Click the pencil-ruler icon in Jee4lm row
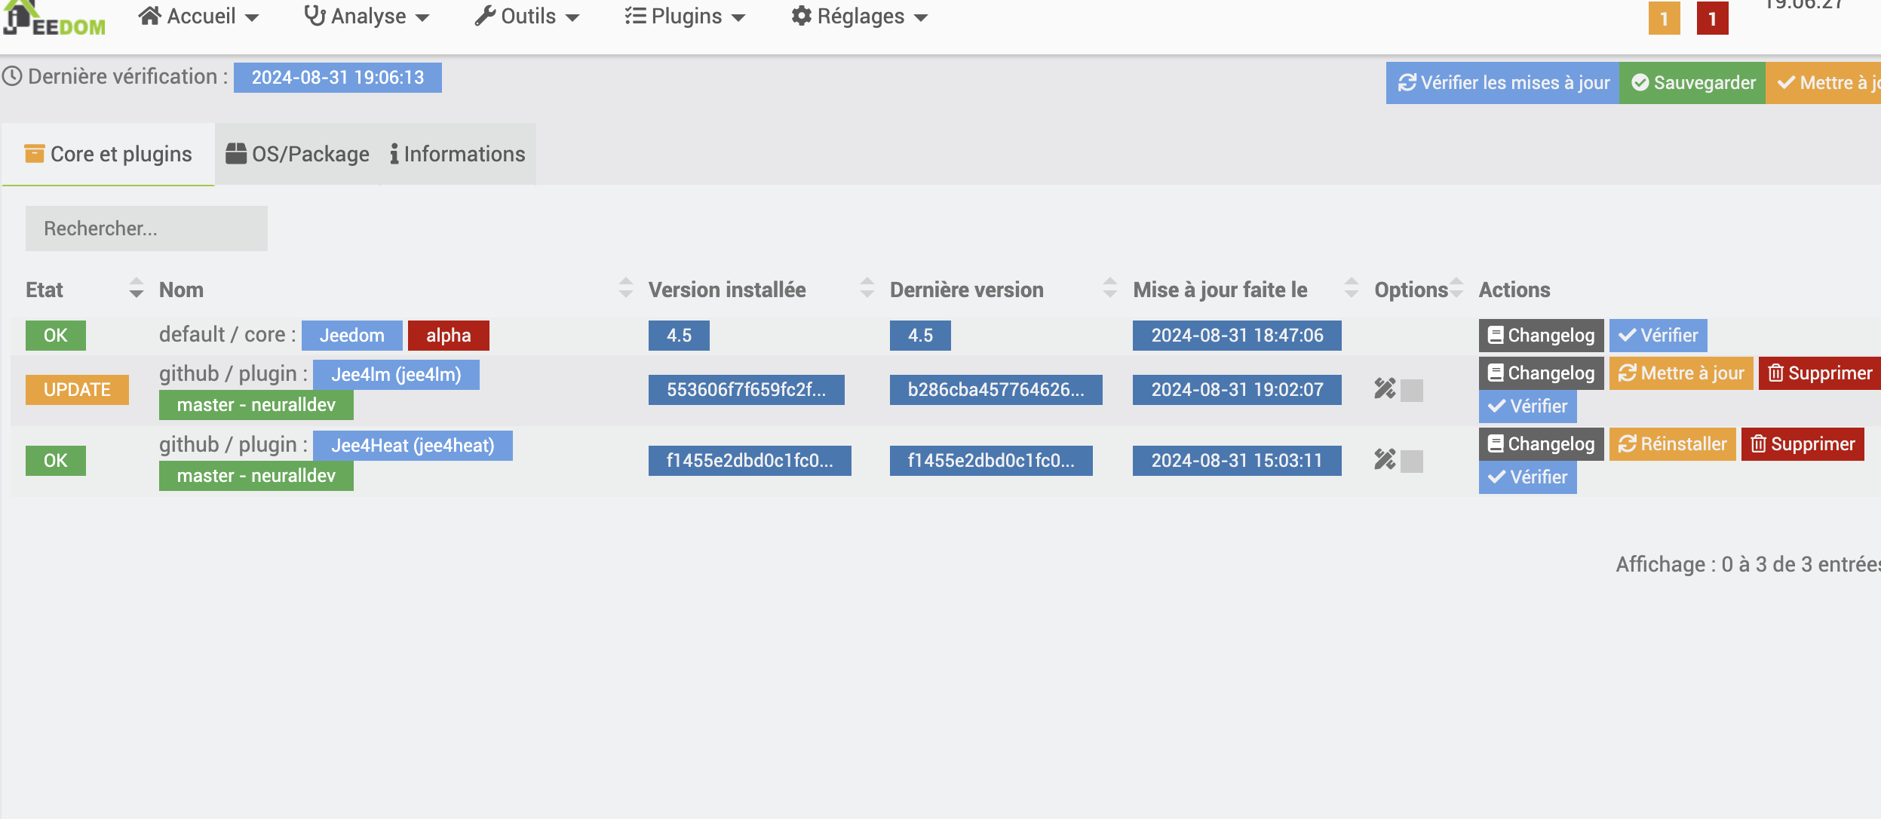1881x819 pixels. [1384, 388]
